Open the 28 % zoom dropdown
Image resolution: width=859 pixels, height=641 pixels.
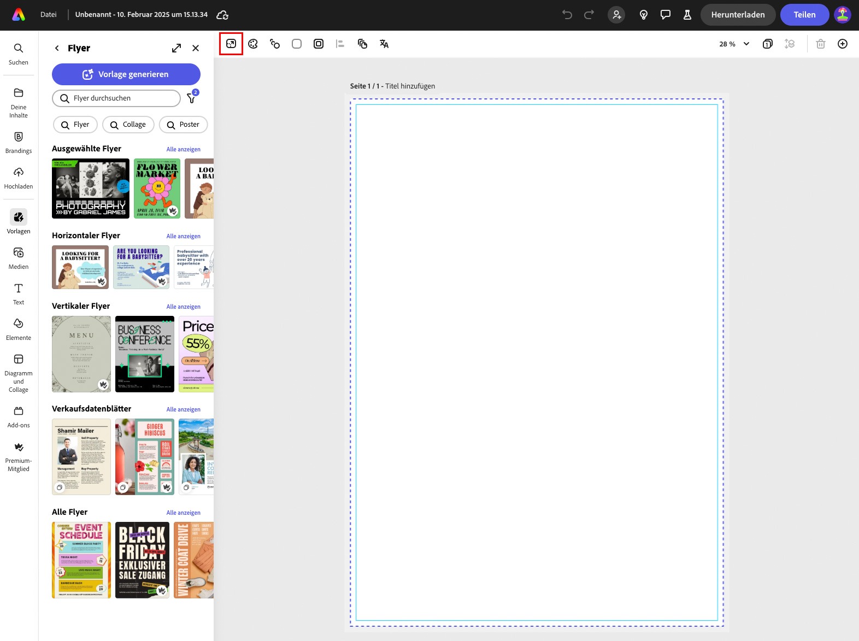[734, 44]
